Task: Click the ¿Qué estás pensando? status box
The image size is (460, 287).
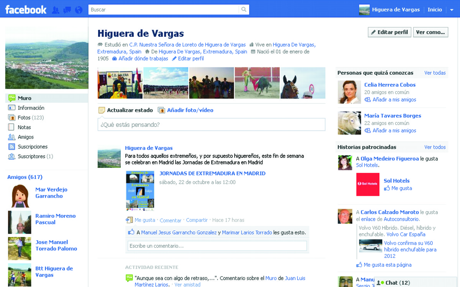Action: 211,125
